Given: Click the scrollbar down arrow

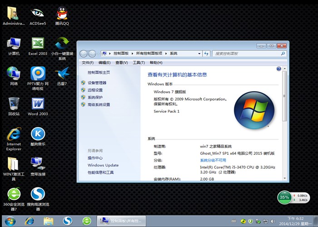Looking at the screenshot, I should pyautogui.click(x=284, y=178).
